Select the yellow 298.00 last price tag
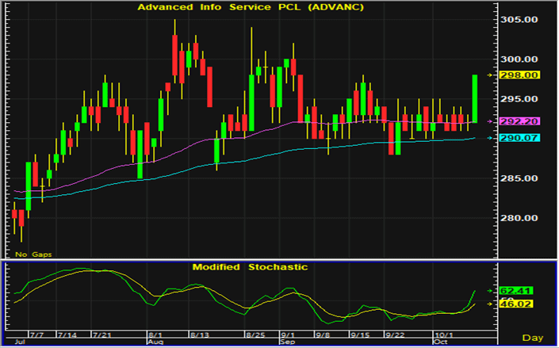559x348 pixels. click(523, 75)
